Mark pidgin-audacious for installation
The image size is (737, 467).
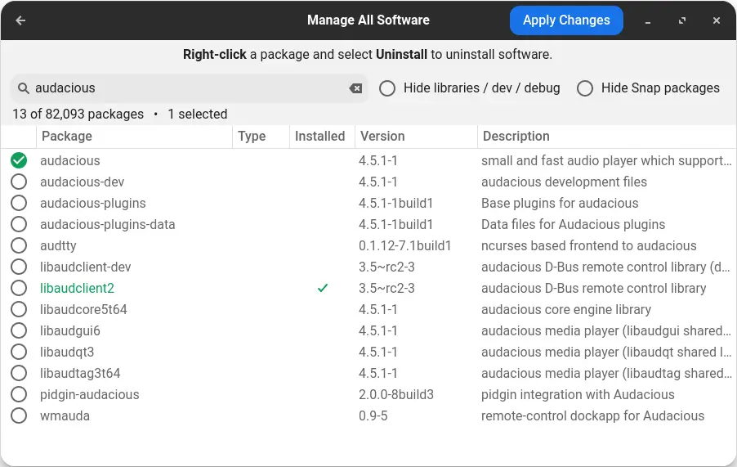tap(19, 394)
